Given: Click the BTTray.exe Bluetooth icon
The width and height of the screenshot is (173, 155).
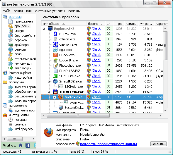Looking at the screenshot, I should [x=55, y=34].
